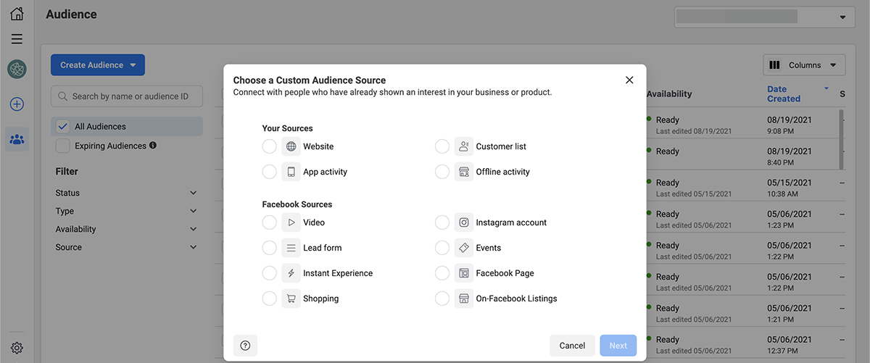Open the Create Audience dropdown
870x363 pixels.
98,65
